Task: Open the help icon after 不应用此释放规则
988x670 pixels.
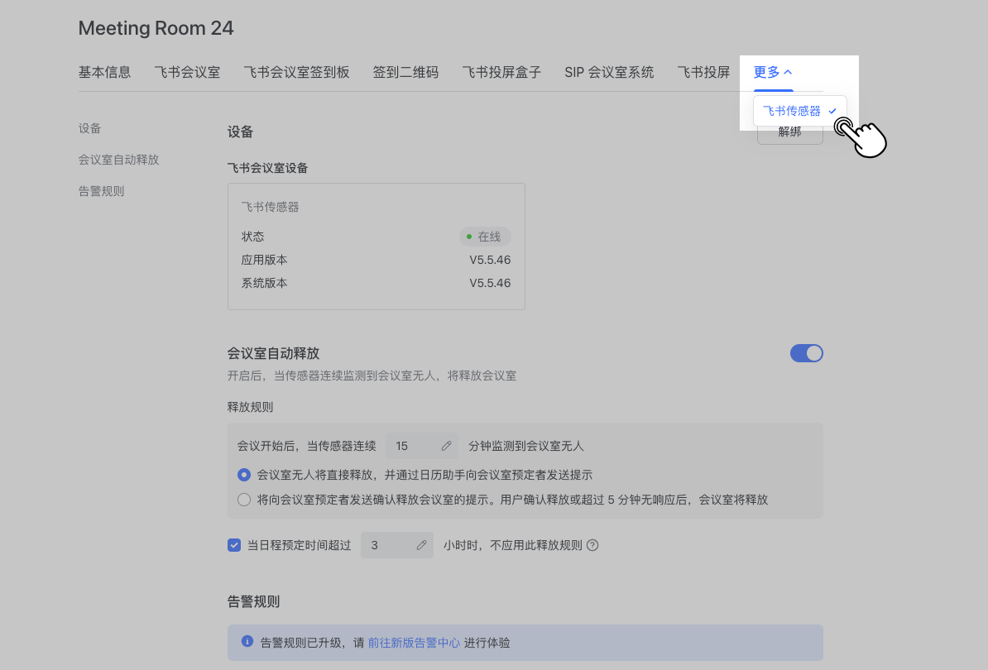Action: 592,545
